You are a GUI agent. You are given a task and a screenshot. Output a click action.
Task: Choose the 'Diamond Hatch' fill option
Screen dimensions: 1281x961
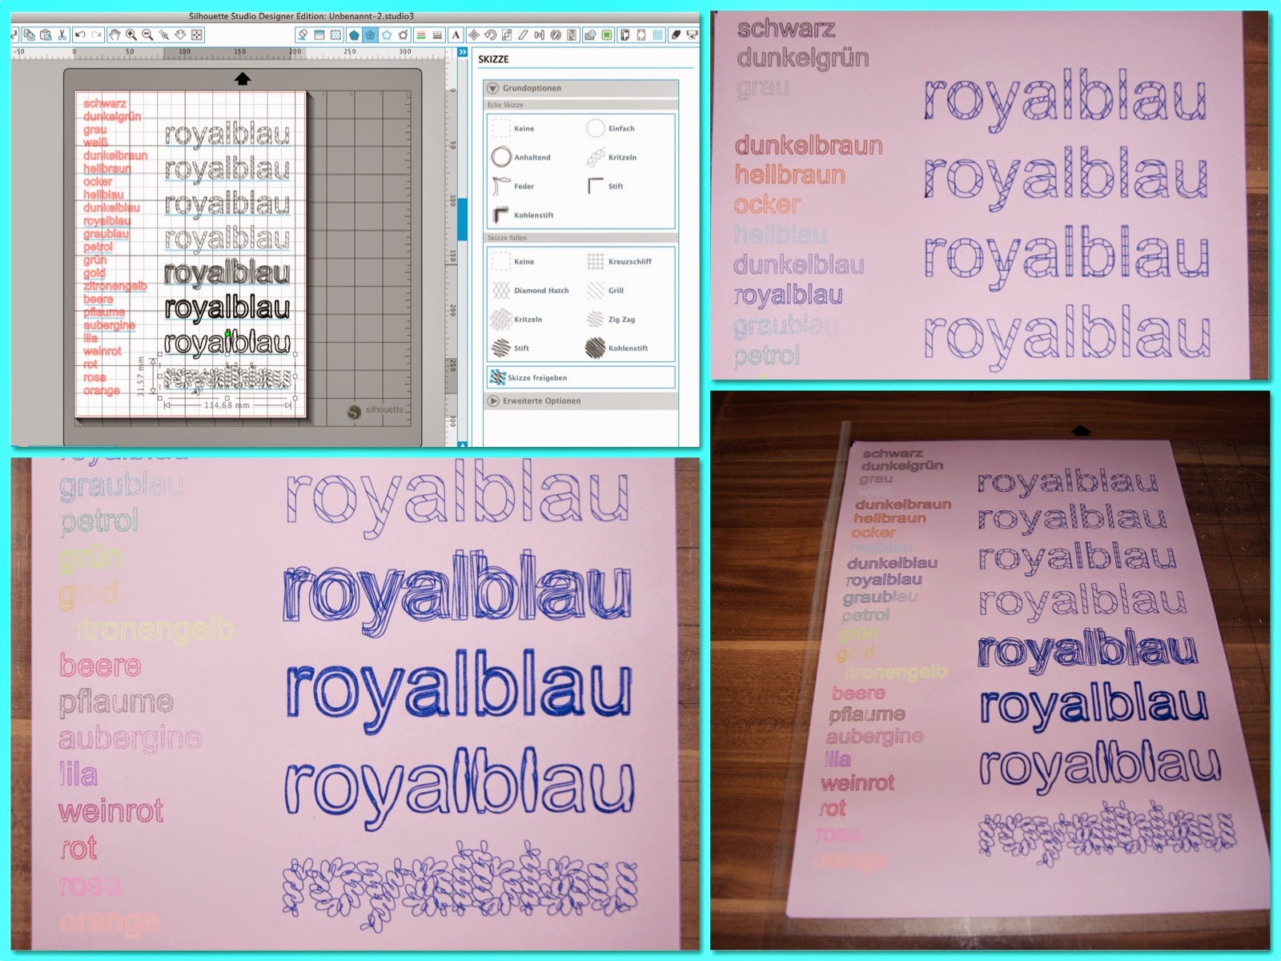pos(530,290)
